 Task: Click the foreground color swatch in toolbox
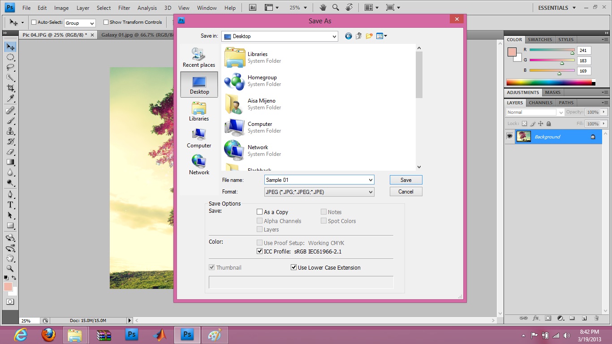pyautogui.click(x=8, y=287)
